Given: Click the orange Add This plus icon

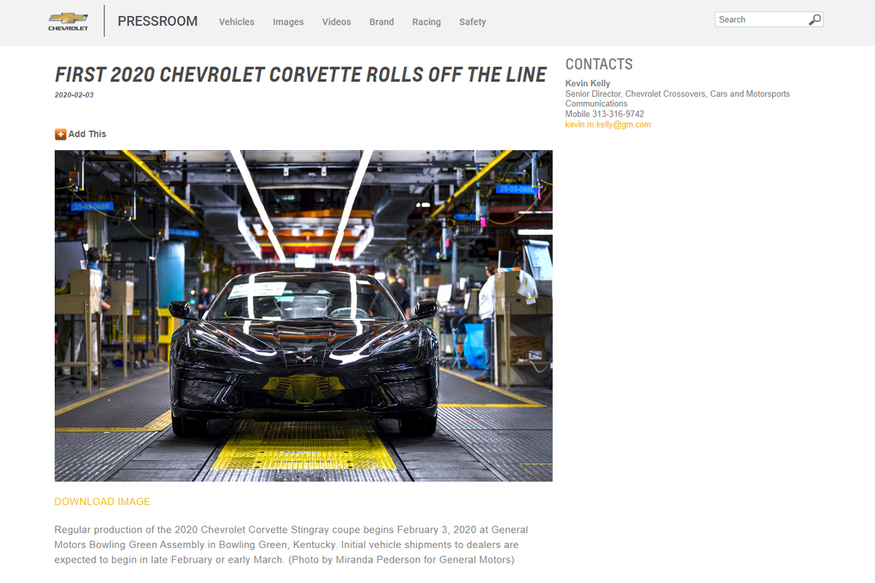Looking at the screenshot, I should [x=61, y=134].
